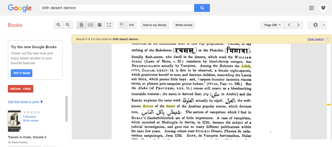The image size is (332, 147).
Task: Click the yellow search-hit marker on scrollbar
Action: pyautogui.click(x=329, y=104)
